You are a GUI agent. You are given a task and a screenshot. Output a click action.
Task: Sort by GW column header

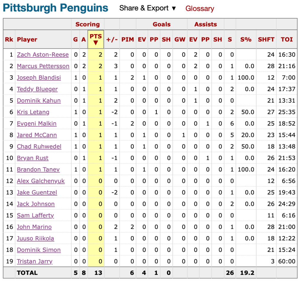(180, 40)
